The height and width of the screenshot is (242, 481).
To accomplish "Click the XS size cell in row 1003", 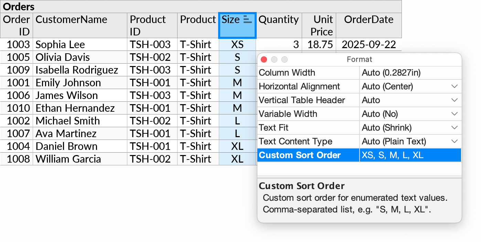I will (237, 44).
